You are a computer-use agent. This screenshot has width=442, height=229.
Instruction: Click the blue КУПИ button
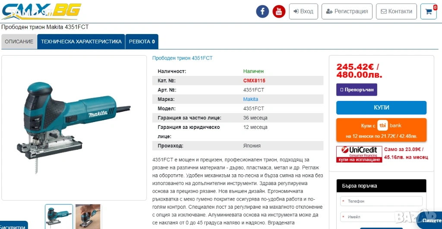[x=381, y=107]
